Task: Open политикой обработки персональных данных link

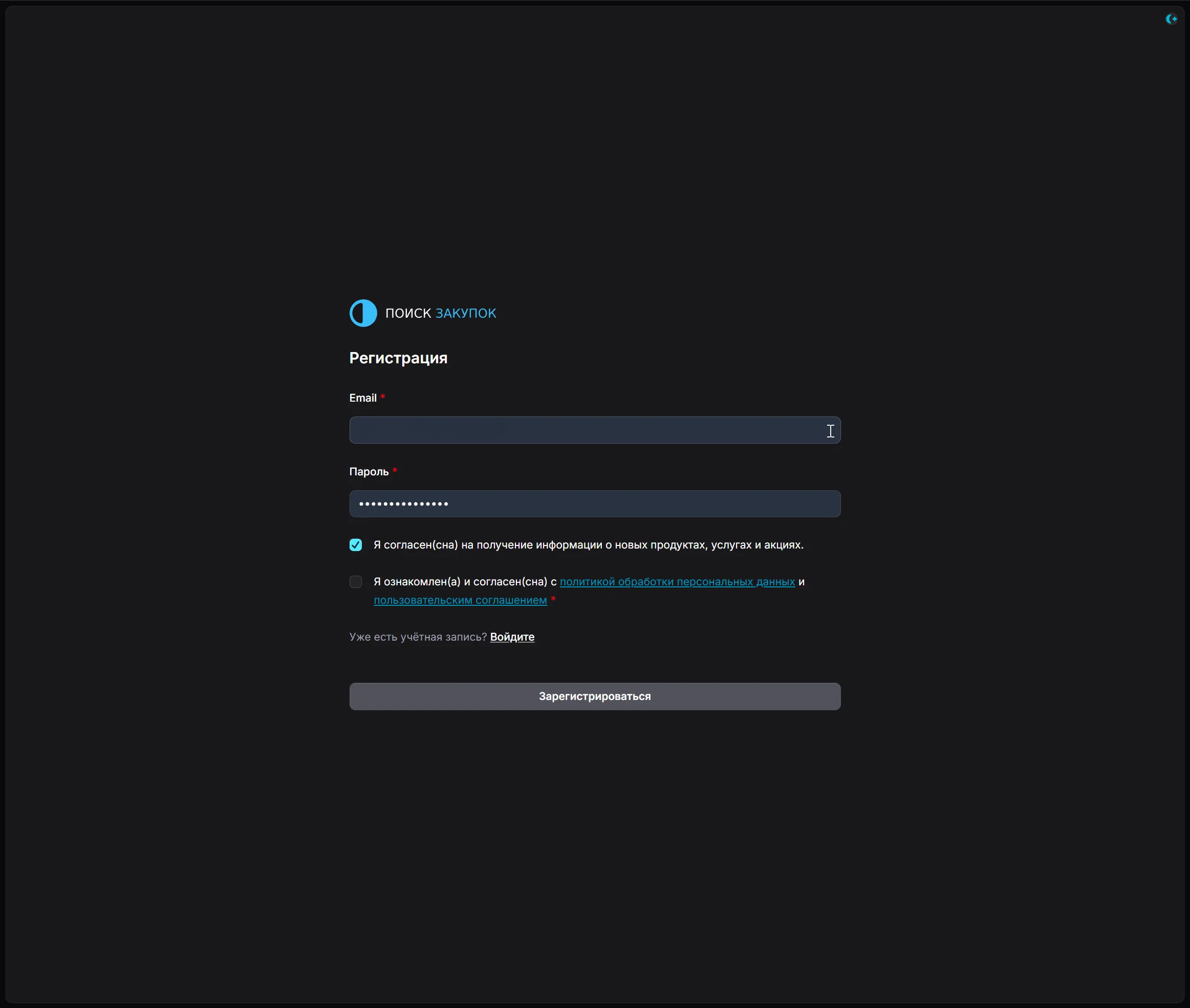Action: (677, 582)
